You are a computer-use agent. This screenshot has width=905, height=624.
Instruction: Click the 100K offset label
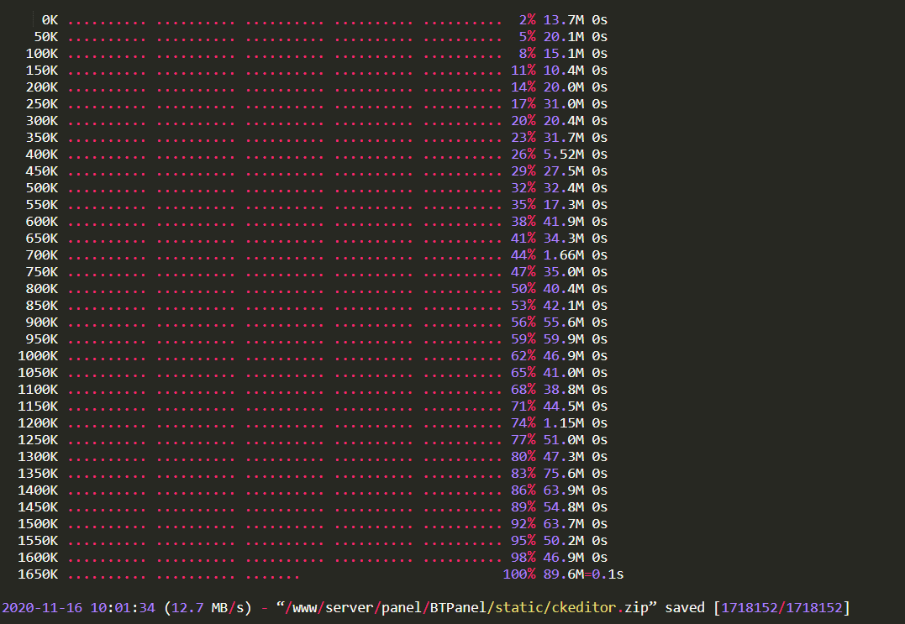pos(41,54)
